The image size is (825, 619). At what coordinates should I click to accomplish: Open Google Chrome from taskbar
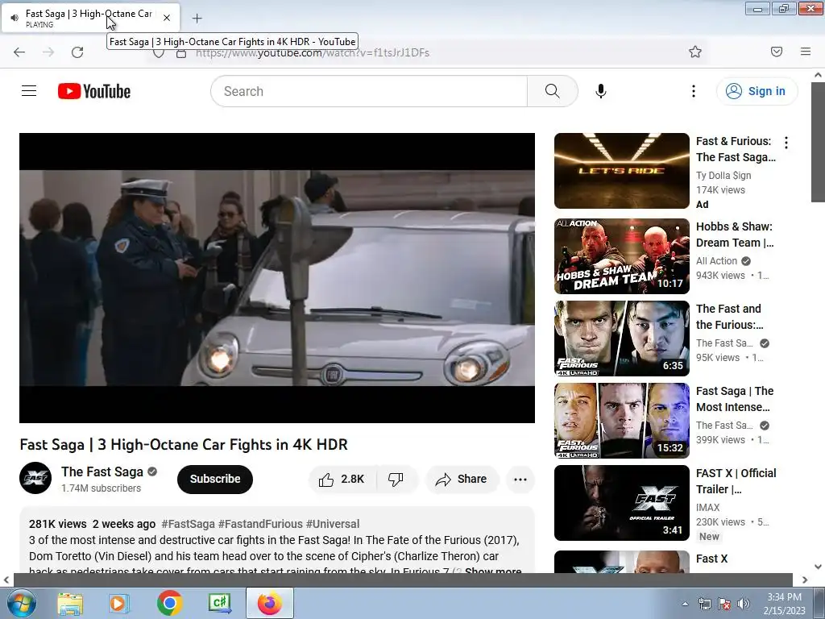pyautogui.click(x=169, y=603)
